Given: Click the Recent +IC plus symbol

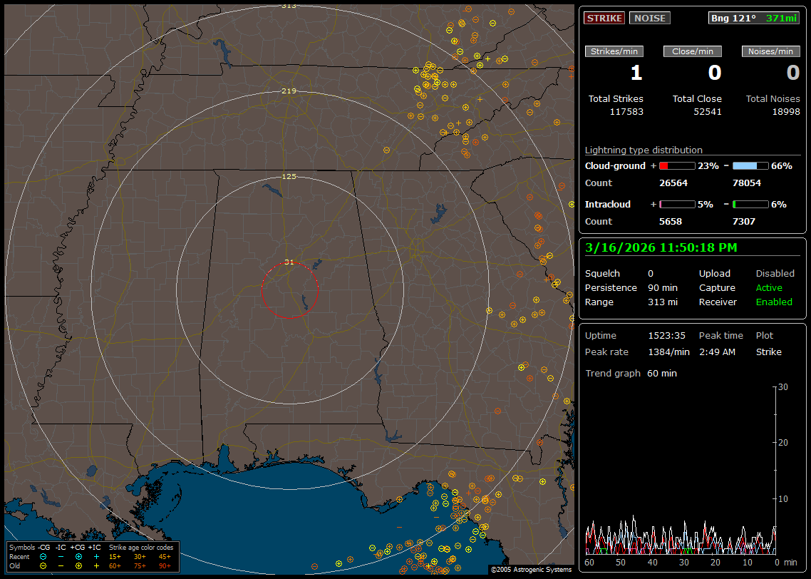Looking at the screenshot, I should [x=96, y=556].
